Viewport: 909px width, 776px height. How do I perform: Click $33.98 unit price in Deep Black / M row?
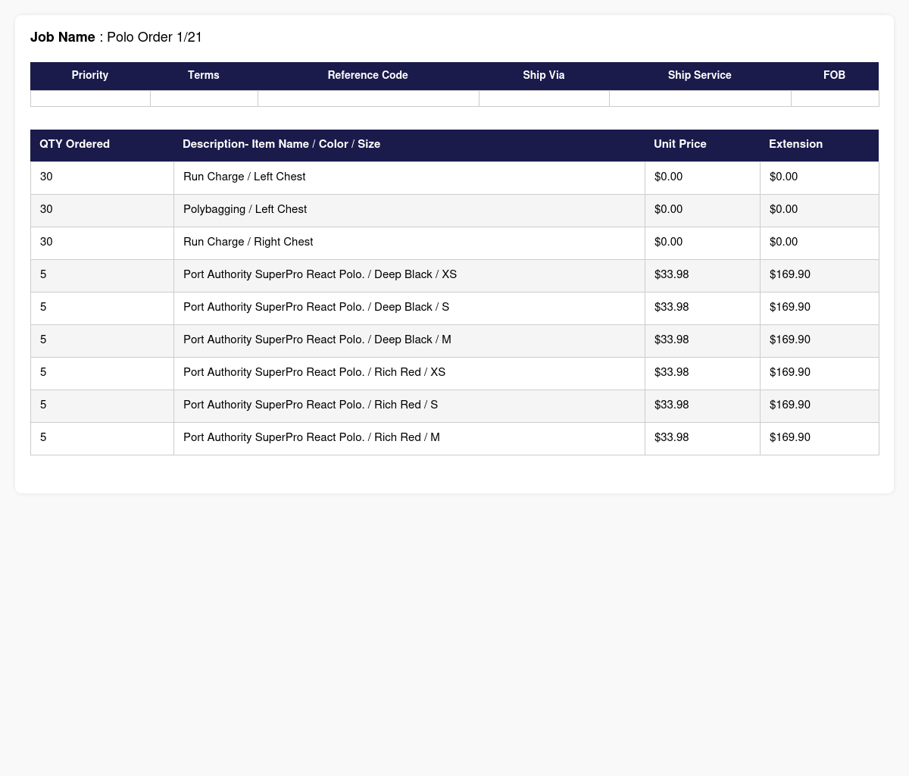[x=672, y=339]
